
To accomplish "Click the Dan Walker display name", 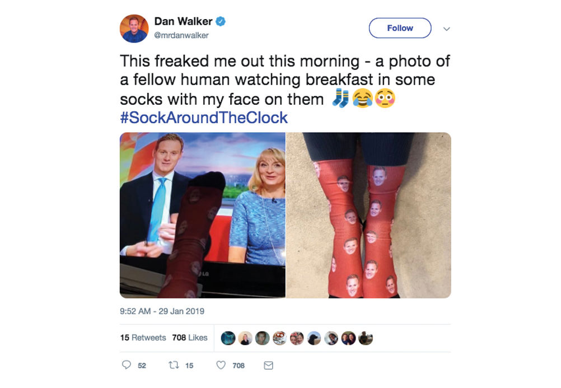I will click(x=183, y=21).
